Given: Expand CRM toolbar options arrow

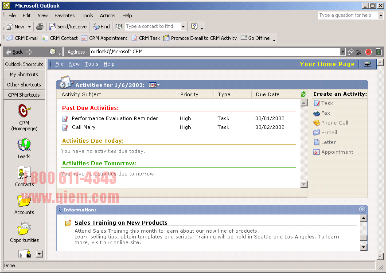Looking at the screenshot, I should (x=274, y=40).
